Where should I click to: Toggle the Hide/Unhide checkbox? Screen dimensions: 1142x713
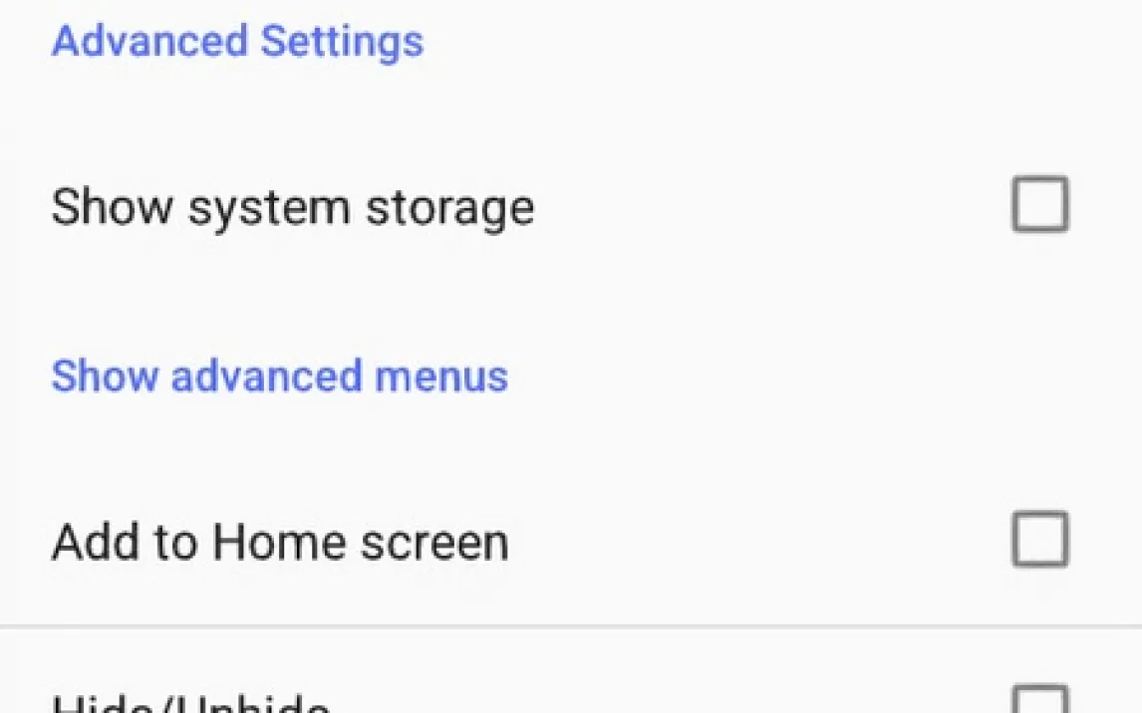[x=1040, y=699]
